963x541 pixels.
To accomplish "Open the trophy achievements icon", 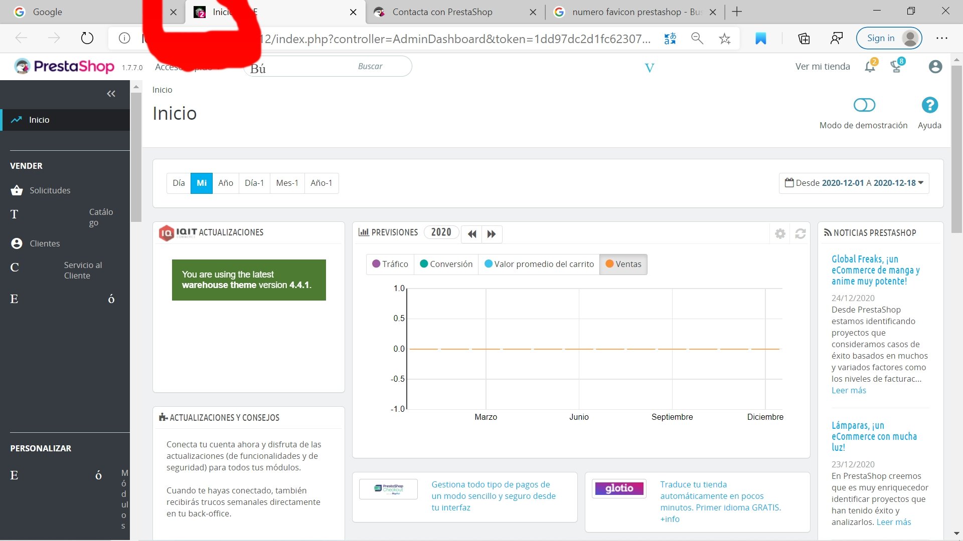I will click(x=896, y=67).
